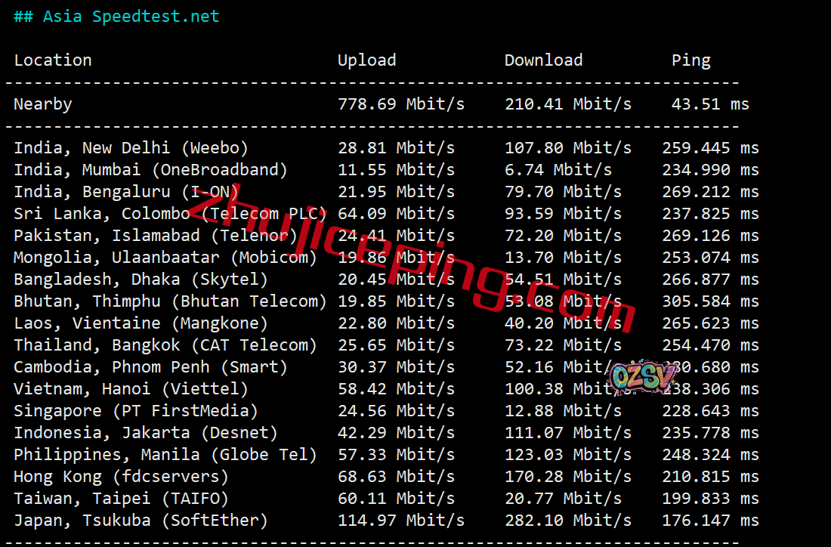Select the India, New Delhi (Weebo) entry
831x547 pixels.
pyautogui.click(x=131, y=148)
